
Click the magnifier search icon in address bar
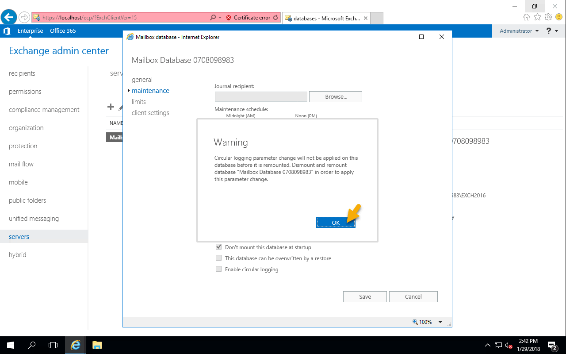coord(213,18)
